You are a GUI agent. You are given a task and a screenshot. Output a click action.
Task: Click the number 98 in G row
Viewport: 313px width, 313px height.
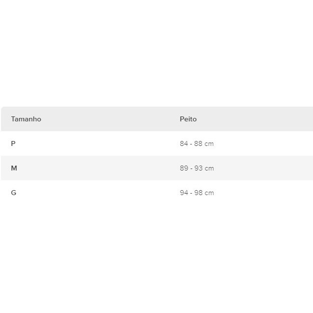pyautogui.click(x=199, y=193)
